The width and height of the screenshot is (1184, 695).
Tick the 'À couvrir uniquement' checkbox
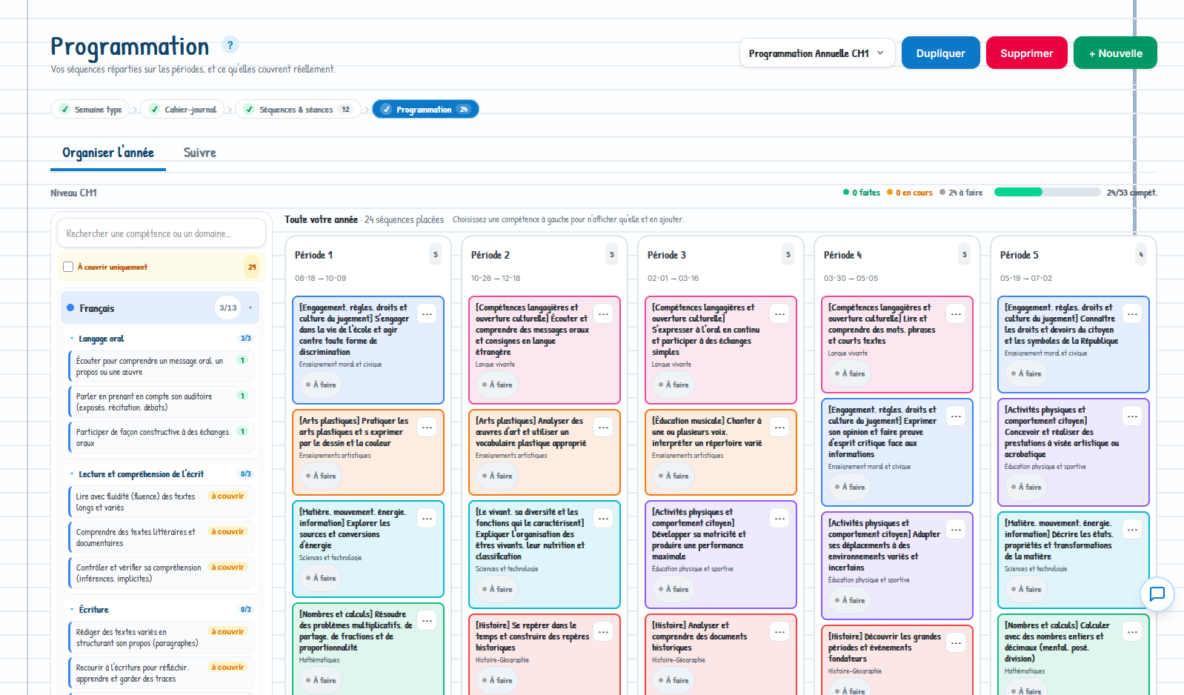(68, 267)
